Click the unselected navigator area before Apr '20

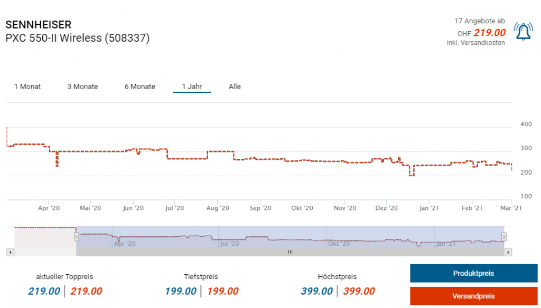[45, 237]
